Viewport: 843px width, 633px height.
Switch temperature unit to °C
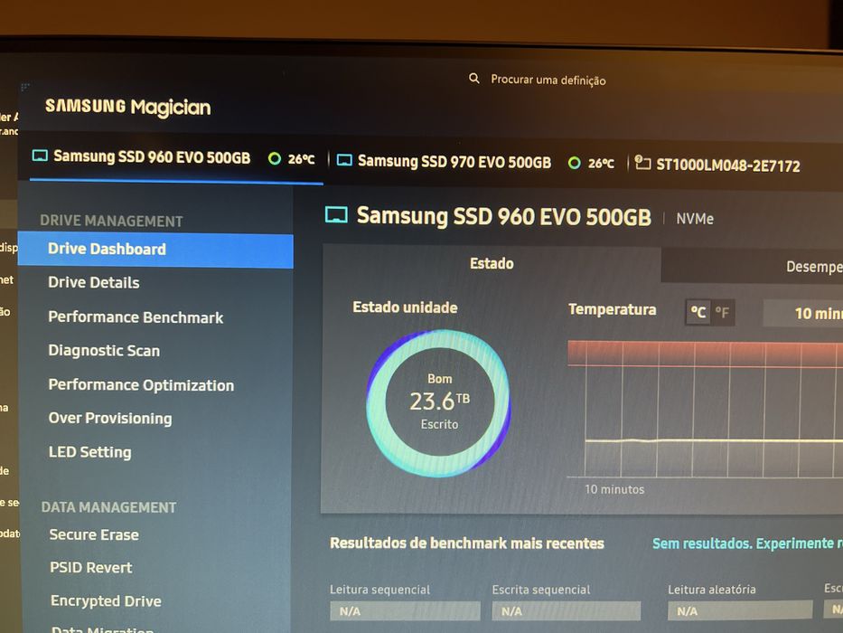point(698,312)
